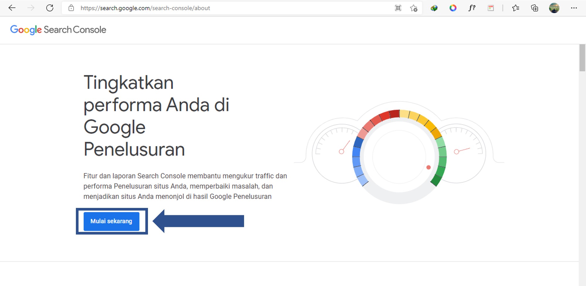Image resolution: width=586 pixels, height=286 pixels.
Task: Click the dashboard gauge illustration
Action: coord(399,152)
